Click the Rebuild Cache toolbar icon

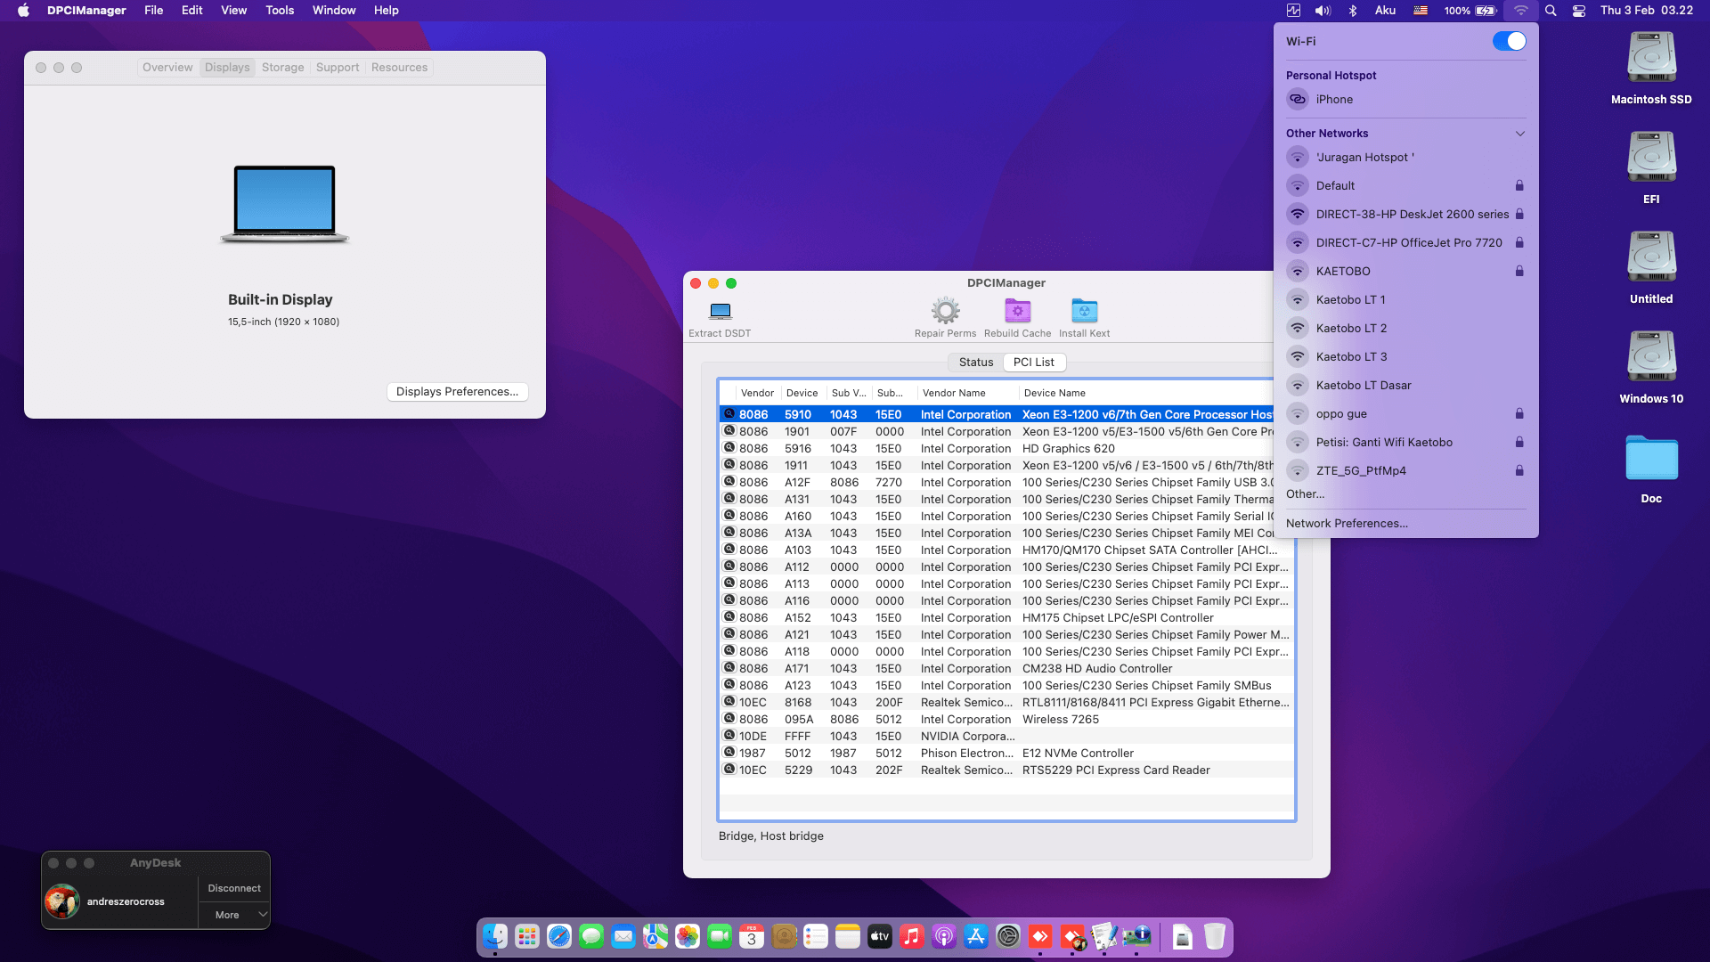pos(1017,311)
